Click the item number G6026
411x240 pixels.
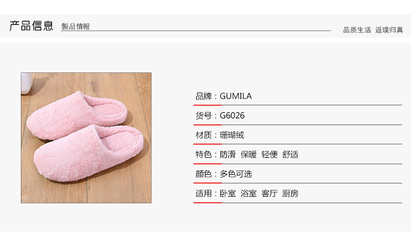(x=232, y=116)
